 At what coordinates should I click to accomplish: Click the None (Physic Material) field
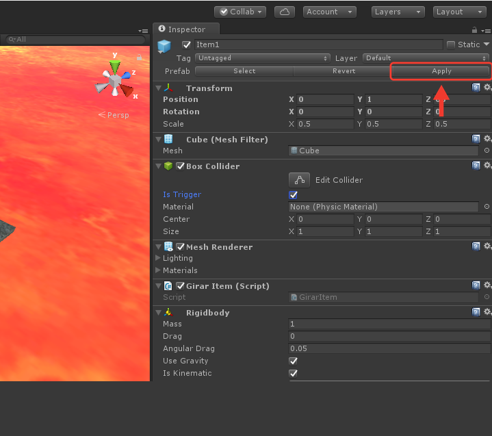383,207
